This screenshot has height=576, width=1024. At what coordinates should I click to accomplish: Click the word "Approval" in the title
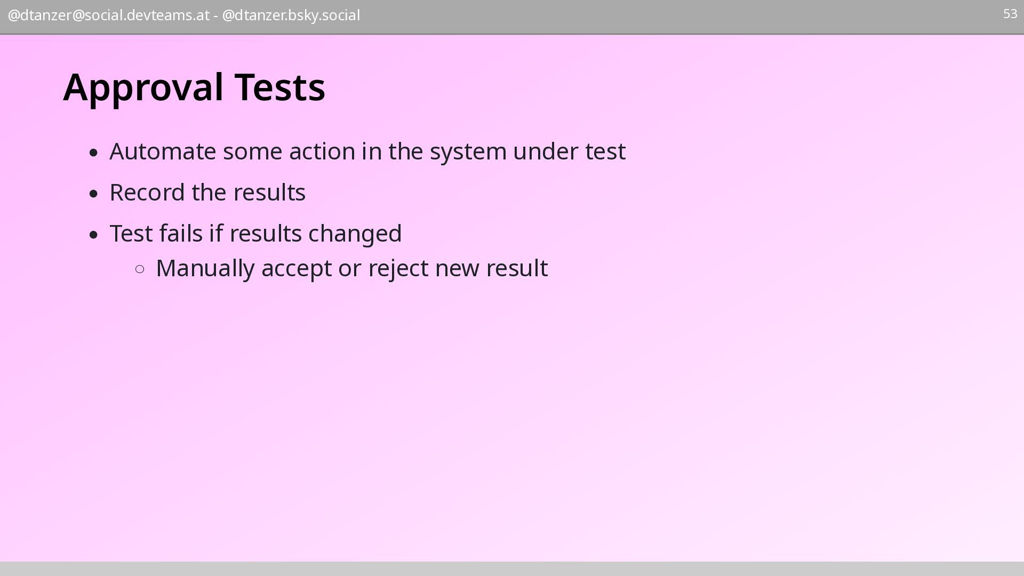tap(143, 87)
